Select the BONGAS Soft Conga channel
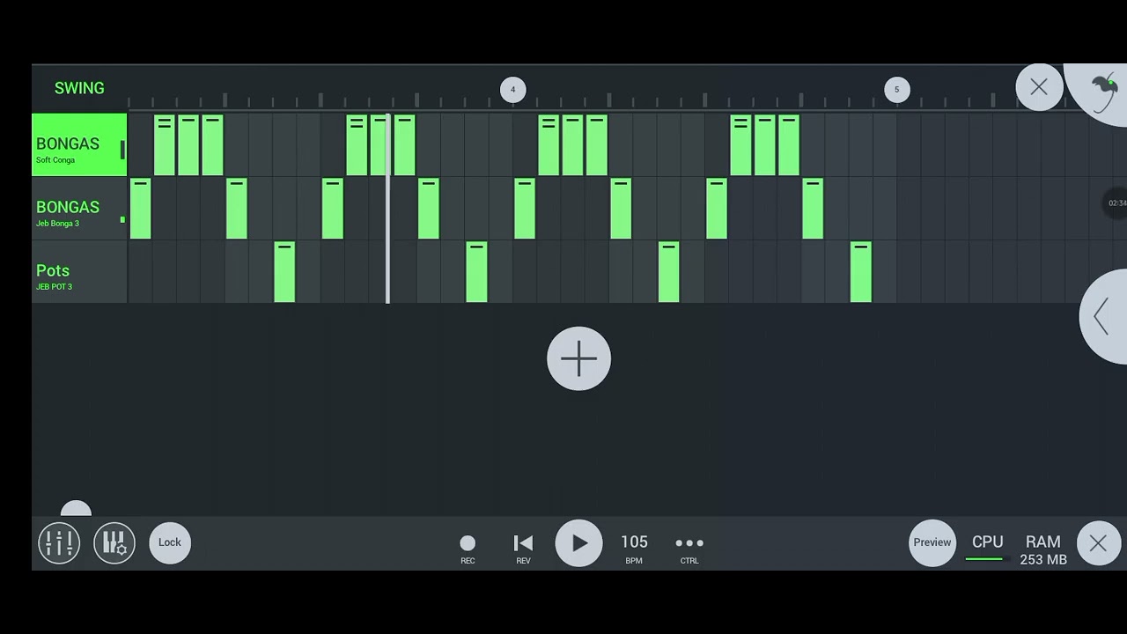Image resolution: width=1127 pixels, height=634 pixels. (x=79, y=145)
